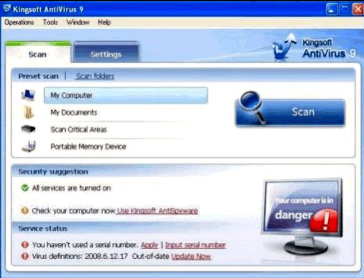Open the Scan folders link
364x278 pixels.
coord(95,76)
